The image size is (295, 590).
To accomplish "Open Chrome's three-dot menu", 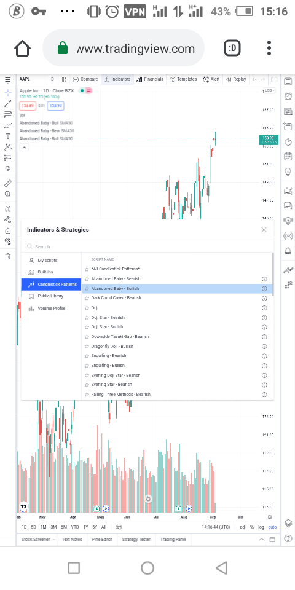I will click(x=269, y=48).
